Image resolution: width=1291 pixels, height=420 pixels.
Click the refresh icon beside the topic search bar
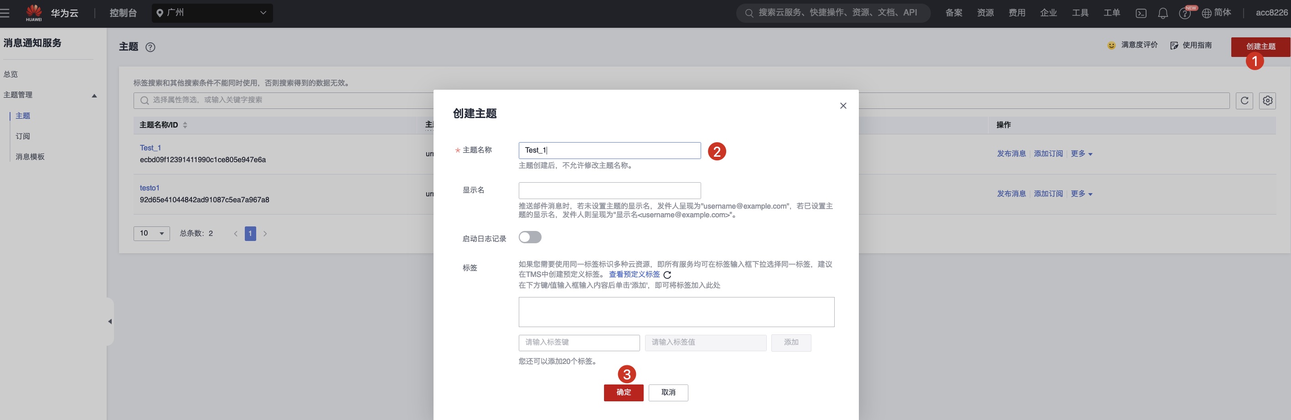(x=1245, y=100)
